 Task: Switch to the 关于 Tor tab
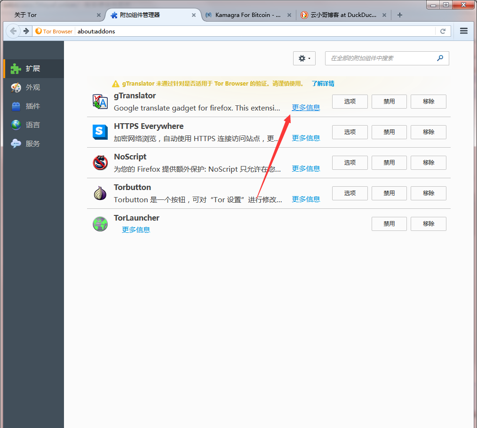[55, 15]
